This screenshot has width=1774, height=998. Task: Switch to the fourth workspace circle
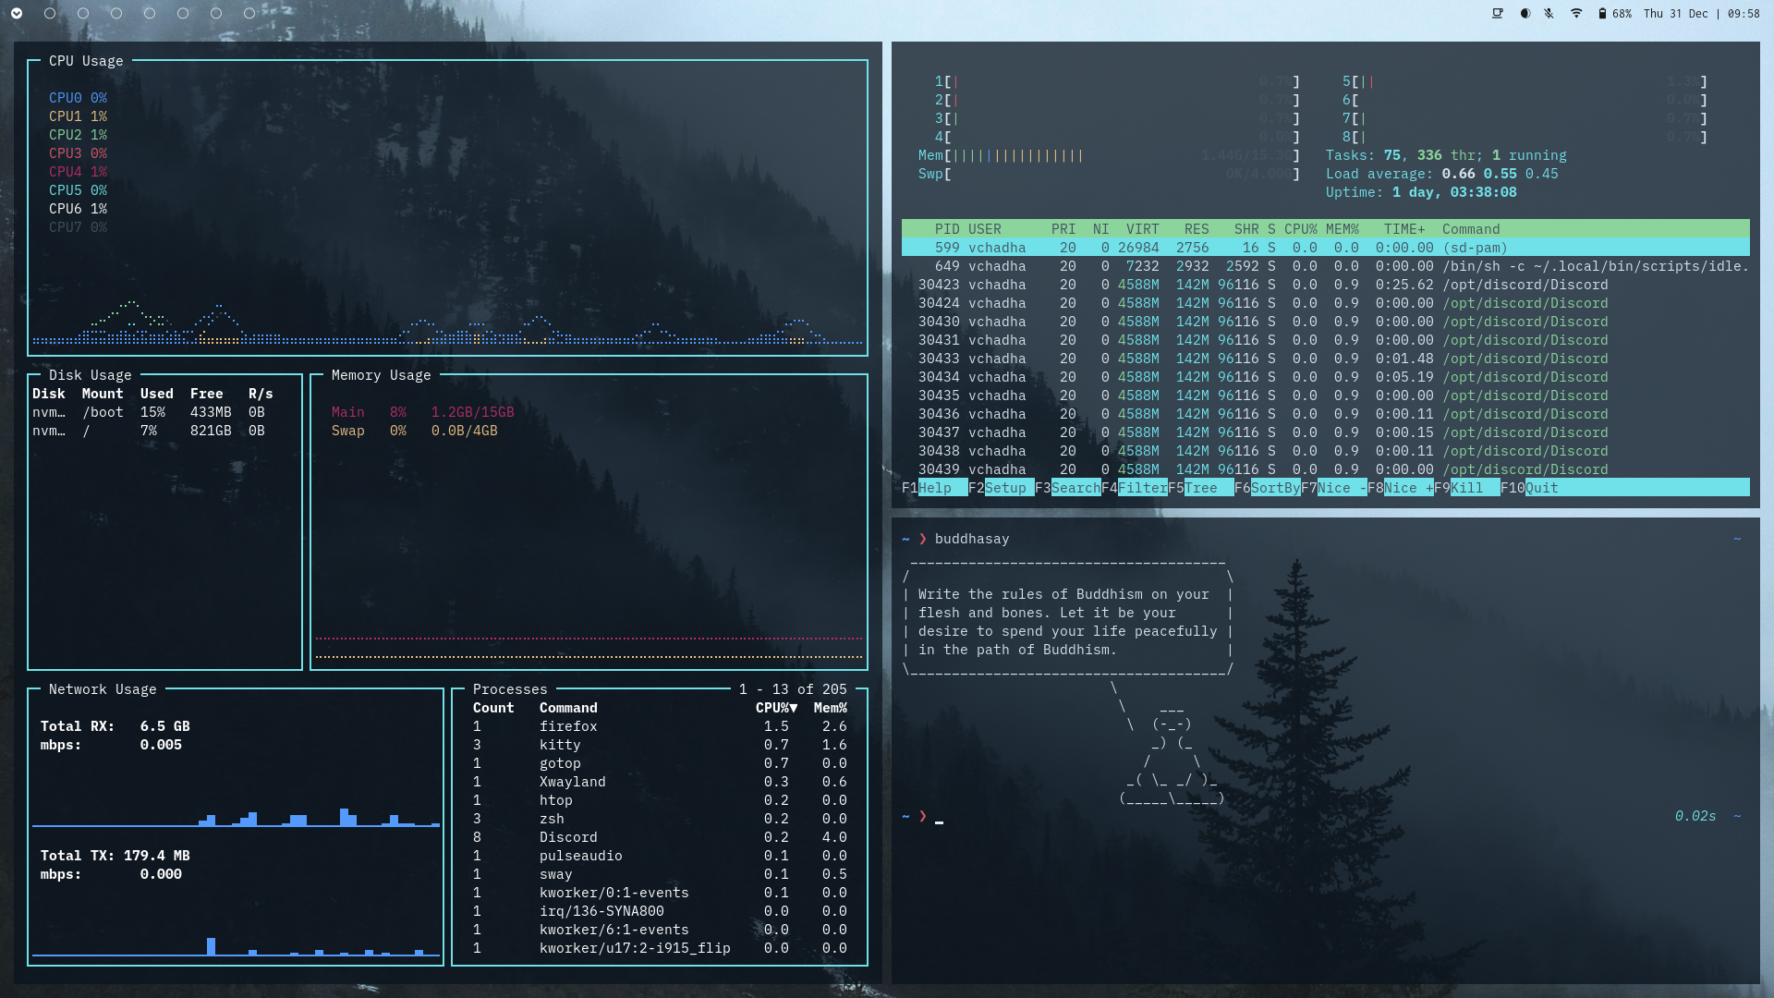pyautogui.click(x=116, y=13)
